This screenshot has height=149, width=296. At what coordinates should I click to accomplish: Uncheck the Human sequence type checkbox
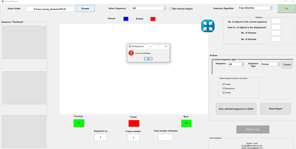pyautogui.click(x=224, y=84)
